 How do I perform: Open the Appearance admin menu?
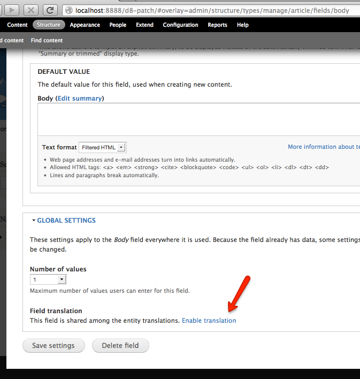[x=85, y=25]
